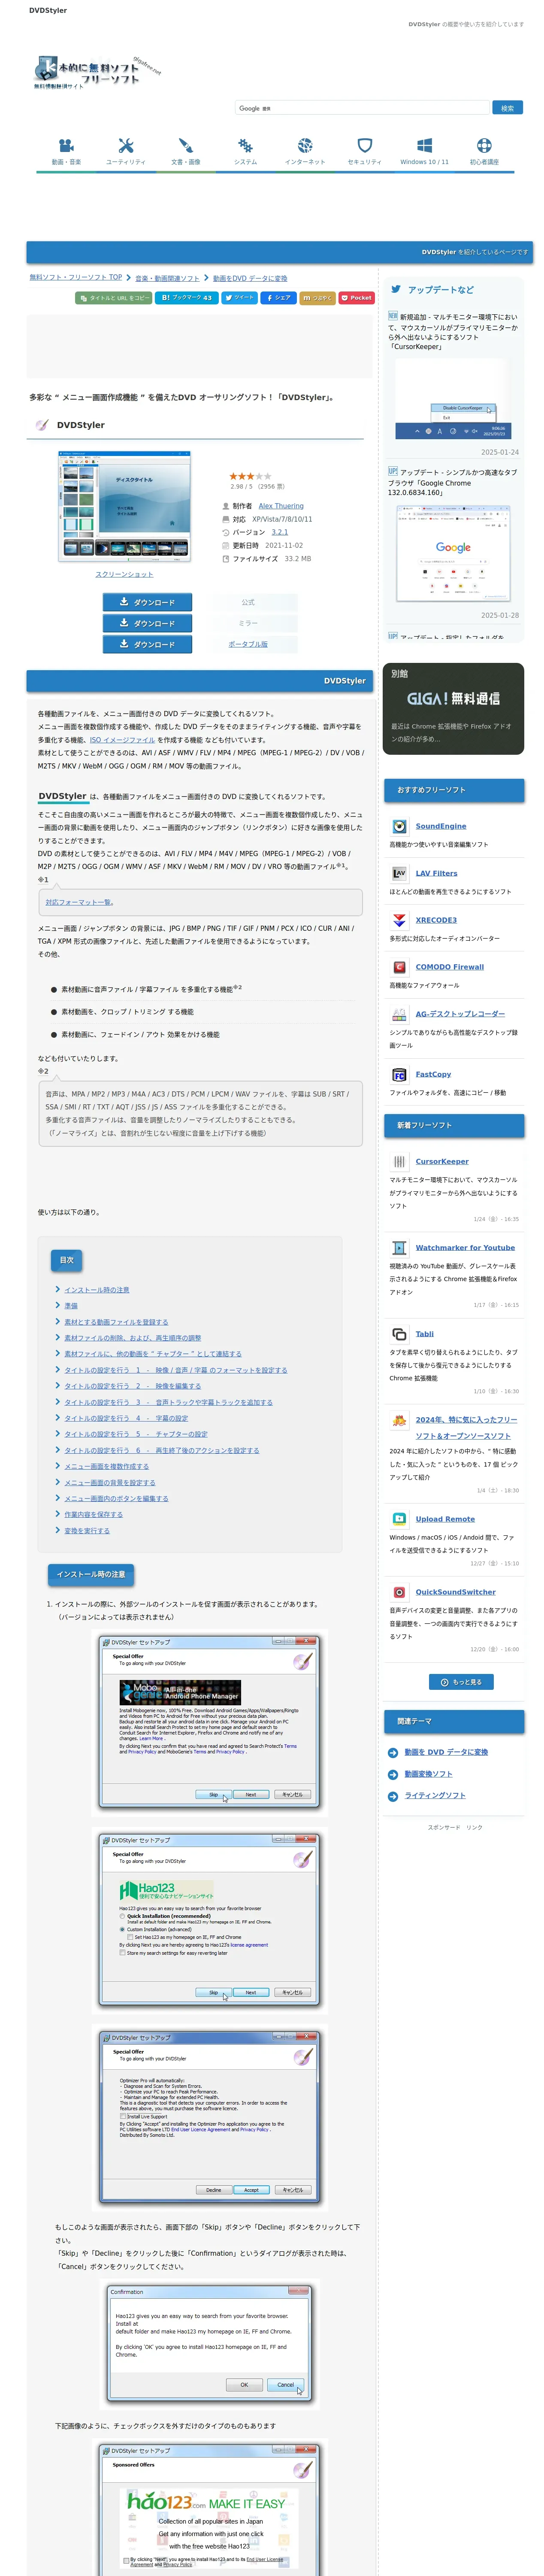Open the DVDStyler screenshot thumbnail
Screen dimensions: 544x2576
pos(124,507)
